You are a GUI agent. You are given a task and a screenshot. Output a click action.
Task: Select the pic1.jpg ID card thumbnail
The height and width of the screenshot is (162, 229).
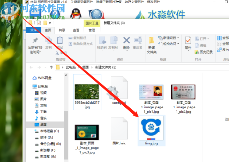[151, 92]
